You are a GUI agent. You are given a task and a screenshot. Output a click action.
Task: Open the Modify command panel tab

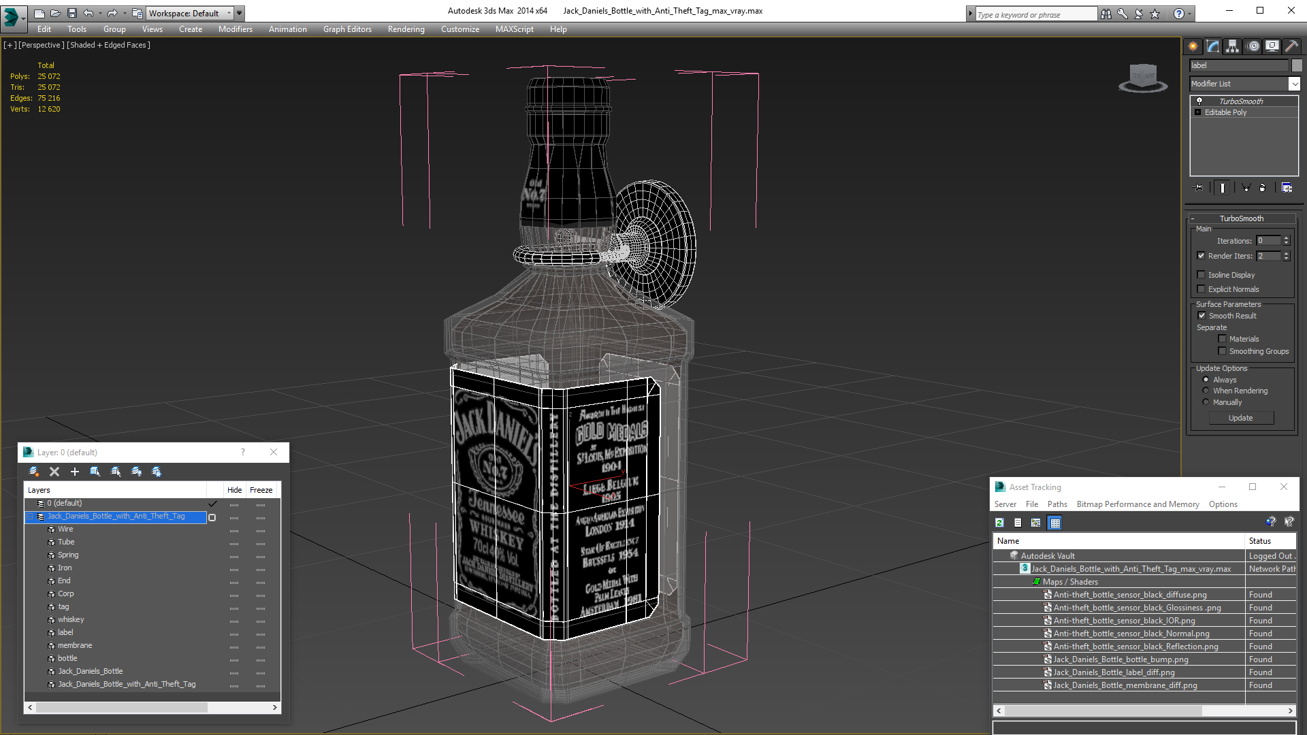(1213, 46)
